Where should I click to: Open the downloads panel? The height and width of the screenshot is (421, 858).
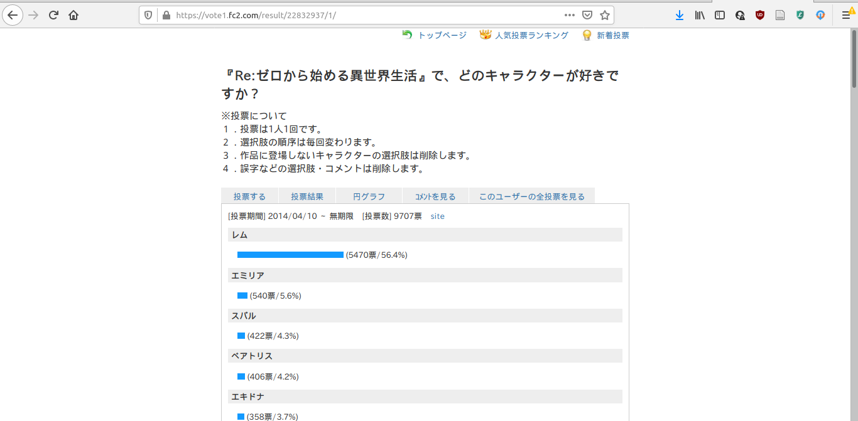coord(679,15)
